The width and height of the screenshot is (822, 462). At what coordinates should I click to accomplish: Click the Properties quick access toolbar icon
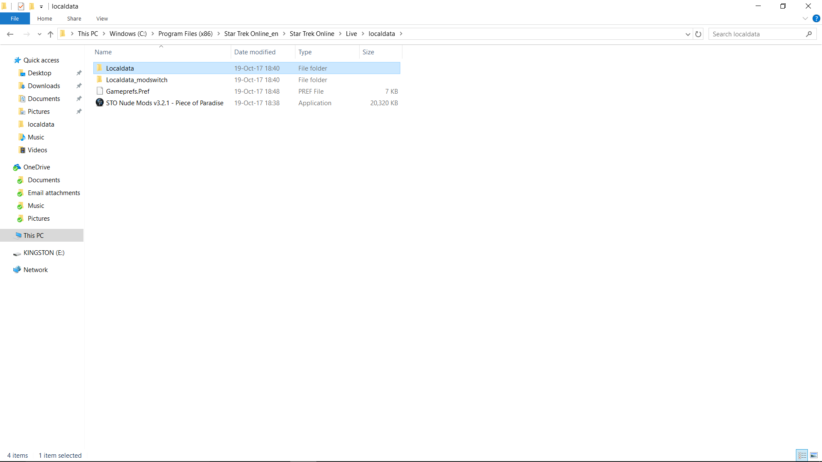21,6
